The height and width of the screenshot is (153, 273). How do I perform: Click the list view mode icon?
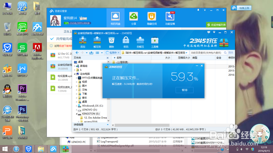[97, 53]
